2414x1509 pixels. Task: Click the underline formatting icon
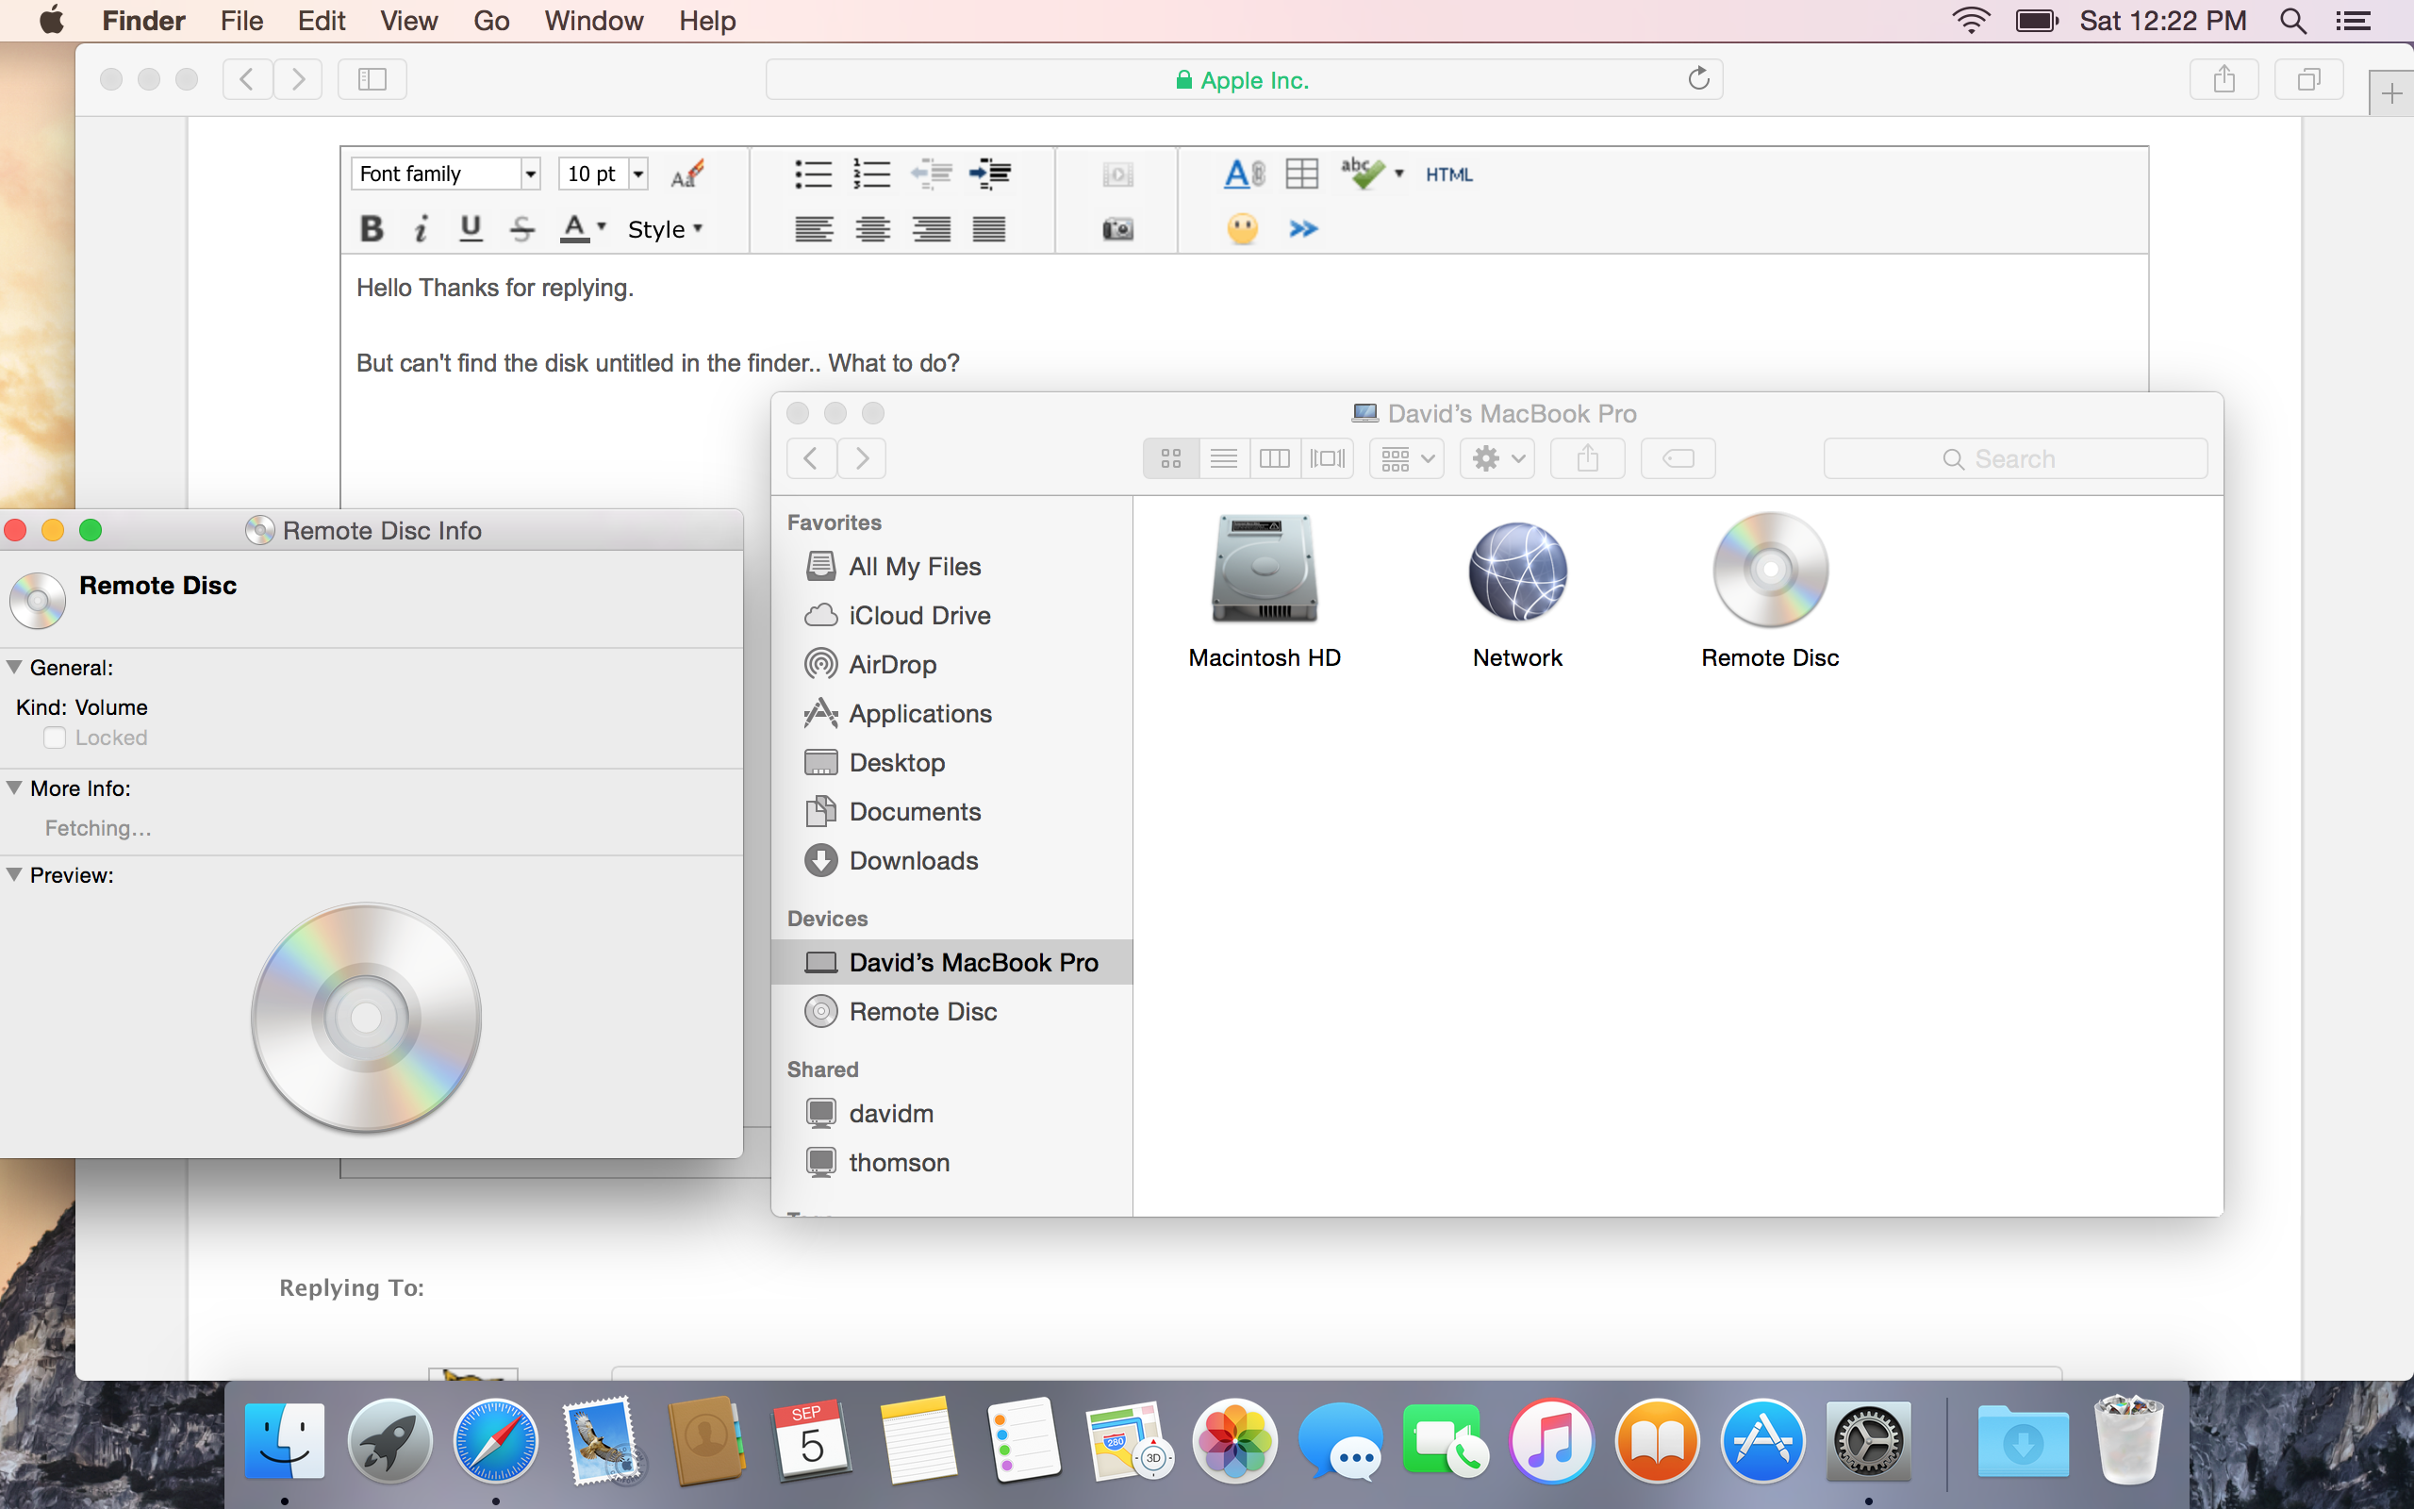coord(471,228)
